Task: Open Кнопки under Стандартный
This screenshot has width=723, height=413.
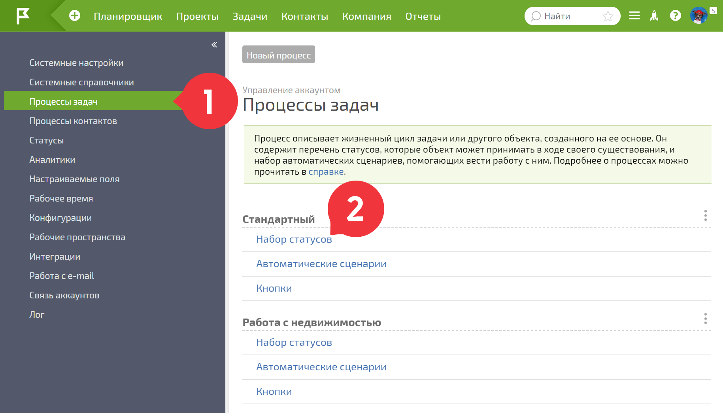Action: tap(274, 289)
